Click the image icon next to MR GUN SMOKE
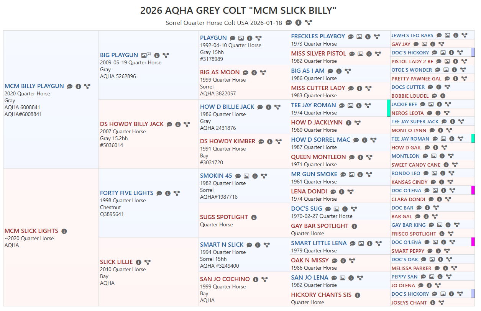Viewport: 481px width, 311px height. point(351,174)
